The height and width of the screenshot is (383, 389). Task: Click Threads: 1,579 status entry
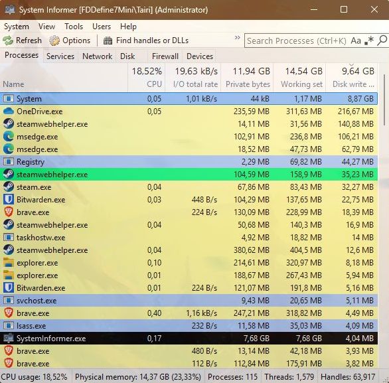[x=289, y=377]
